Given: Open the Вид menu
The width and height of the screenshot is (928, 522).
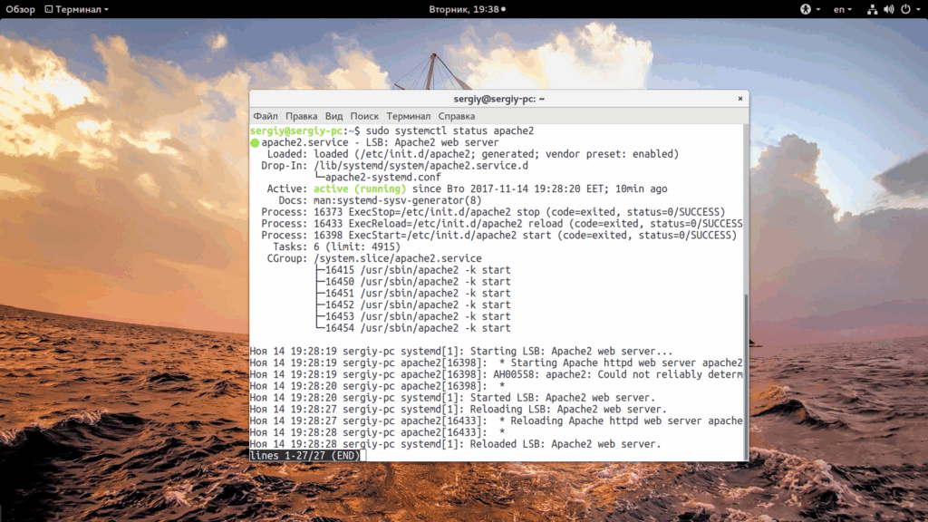Looking at the screenshot, I should [x=333, y=116].
